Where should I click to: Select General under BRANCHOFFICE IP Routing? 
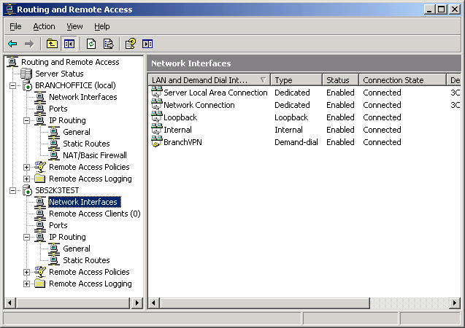pos(77,132)
